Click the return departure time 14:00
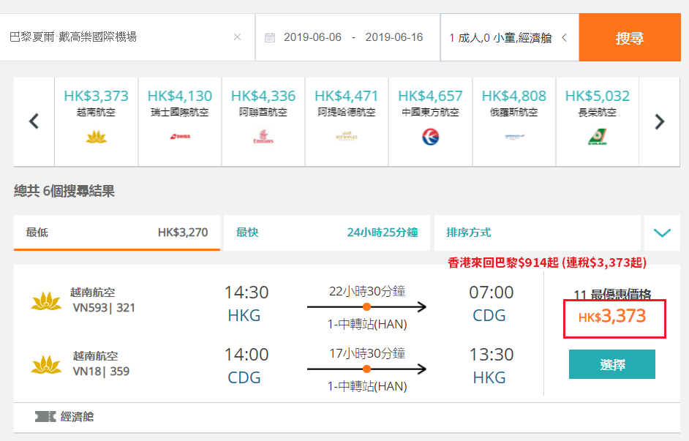This screenshot has width=689, height=441. [x=246, y=355]
